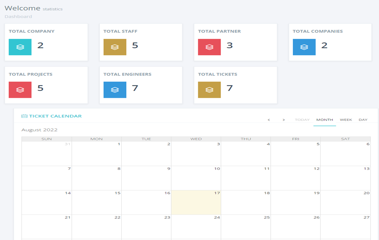Go to next month in calendar

pyautogui.click(x=284, y=120)
